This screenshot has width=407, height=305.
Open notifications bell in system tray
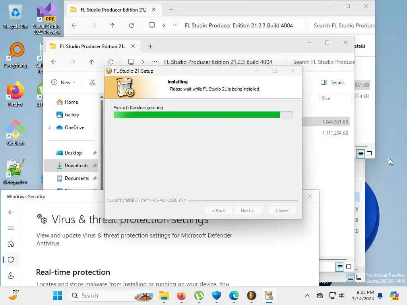coord(380,295)
